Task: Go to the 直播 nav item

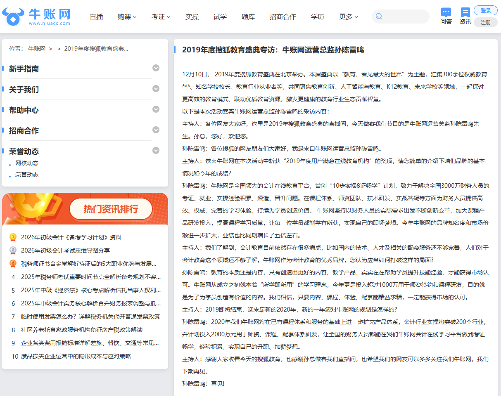Action: coord(96,17)
